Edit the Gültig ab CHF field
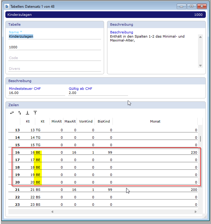 click(x=98, y=93)
